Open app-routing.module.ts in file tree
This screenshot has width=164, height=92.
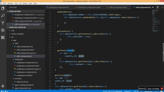click(26, 85)
